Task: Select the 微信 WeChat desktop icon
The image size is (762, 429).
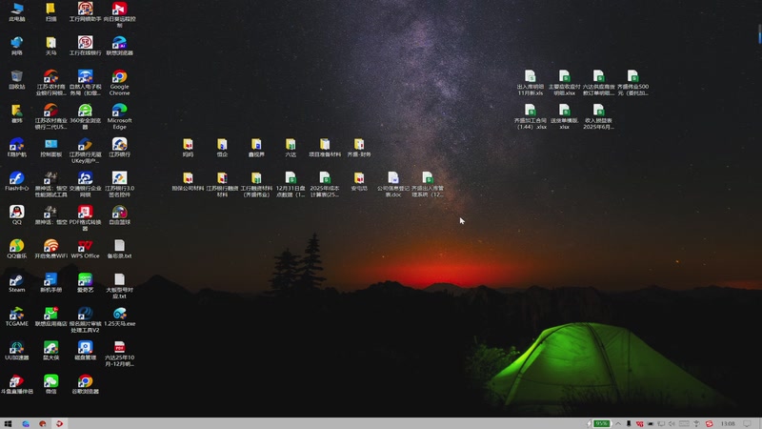Action: click(x=51, y=384)
